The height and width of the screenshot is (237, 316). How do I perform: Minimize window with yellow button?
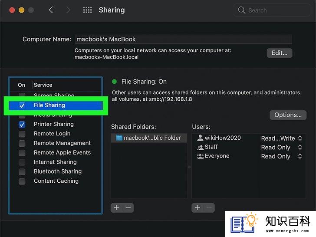(22, 10)
